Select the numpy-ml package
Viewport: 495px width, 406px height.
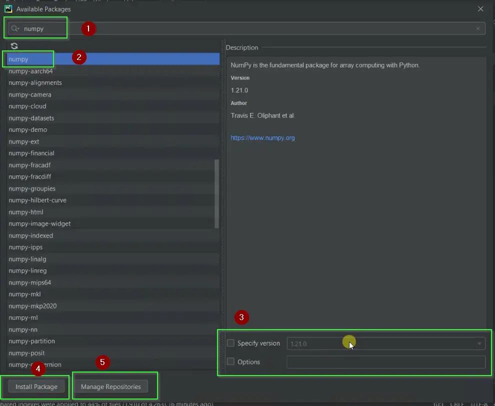(x=113, y=318)
